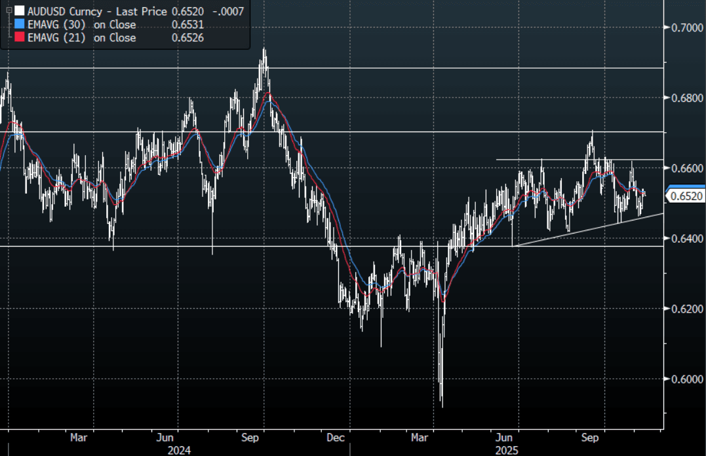Viewport: 706px width, 456px height.
Task: Click the 0.6520 current price tag on axis
Action: tap(686, 196)
